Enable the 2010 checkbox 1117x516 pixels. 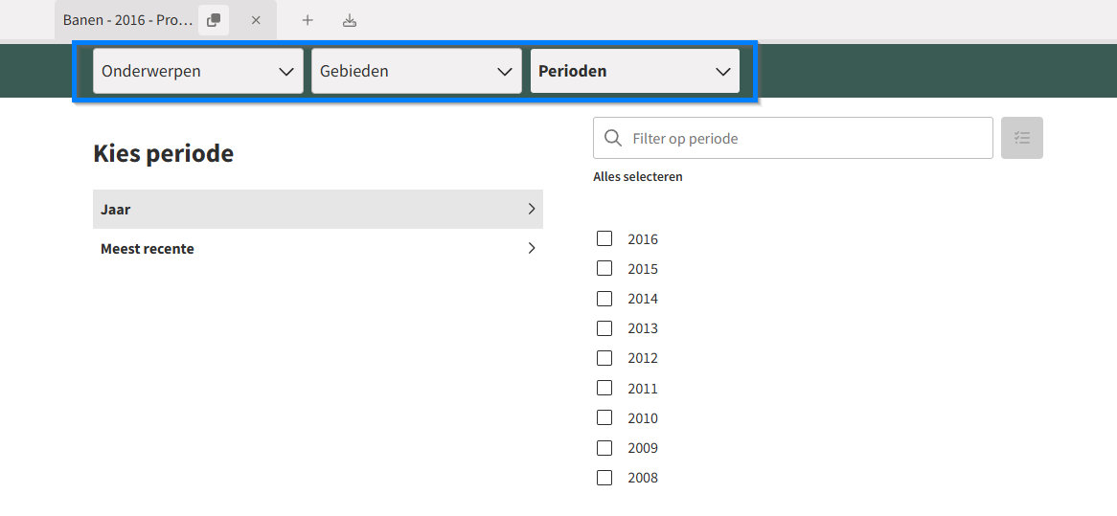604,417
